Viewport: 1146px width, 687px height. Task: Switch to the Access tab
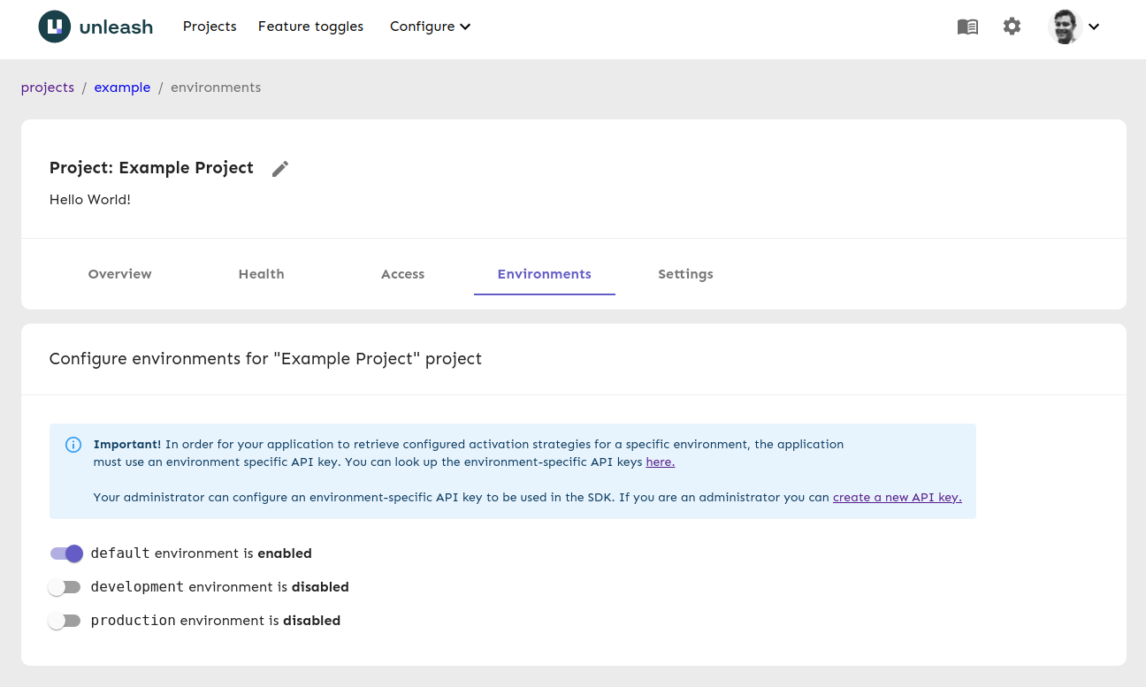click(x=402, y=274)
